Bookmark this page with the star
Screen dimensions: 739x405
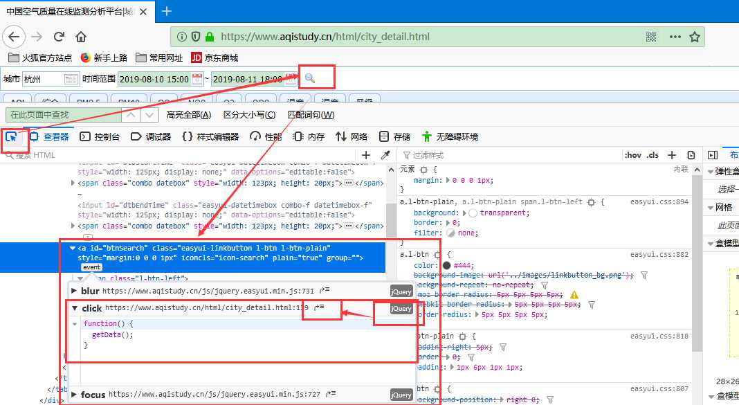695,37
